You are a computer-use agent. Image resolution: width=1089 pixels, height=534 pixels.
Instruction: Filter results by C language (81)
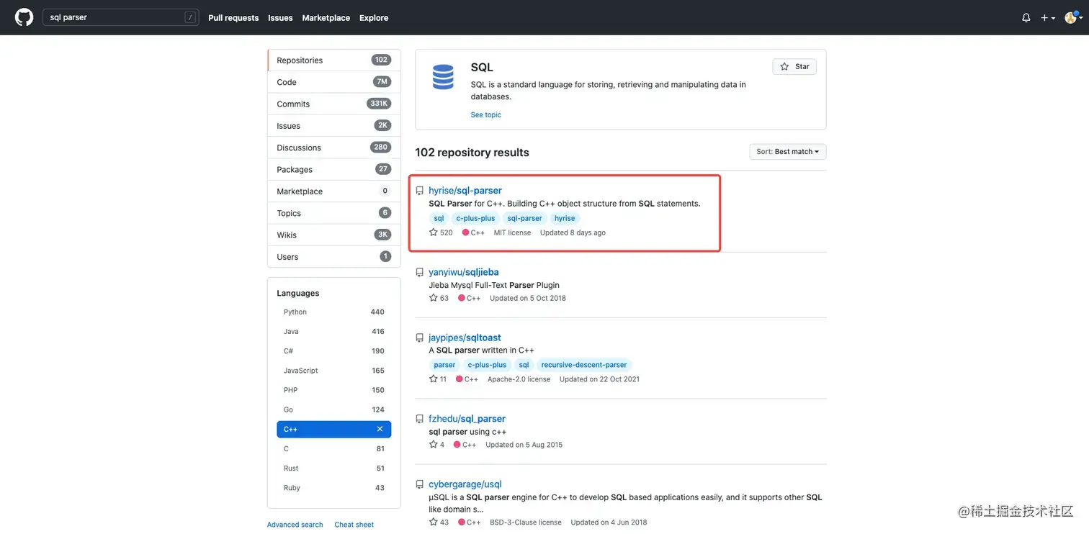tap(334, 449)
